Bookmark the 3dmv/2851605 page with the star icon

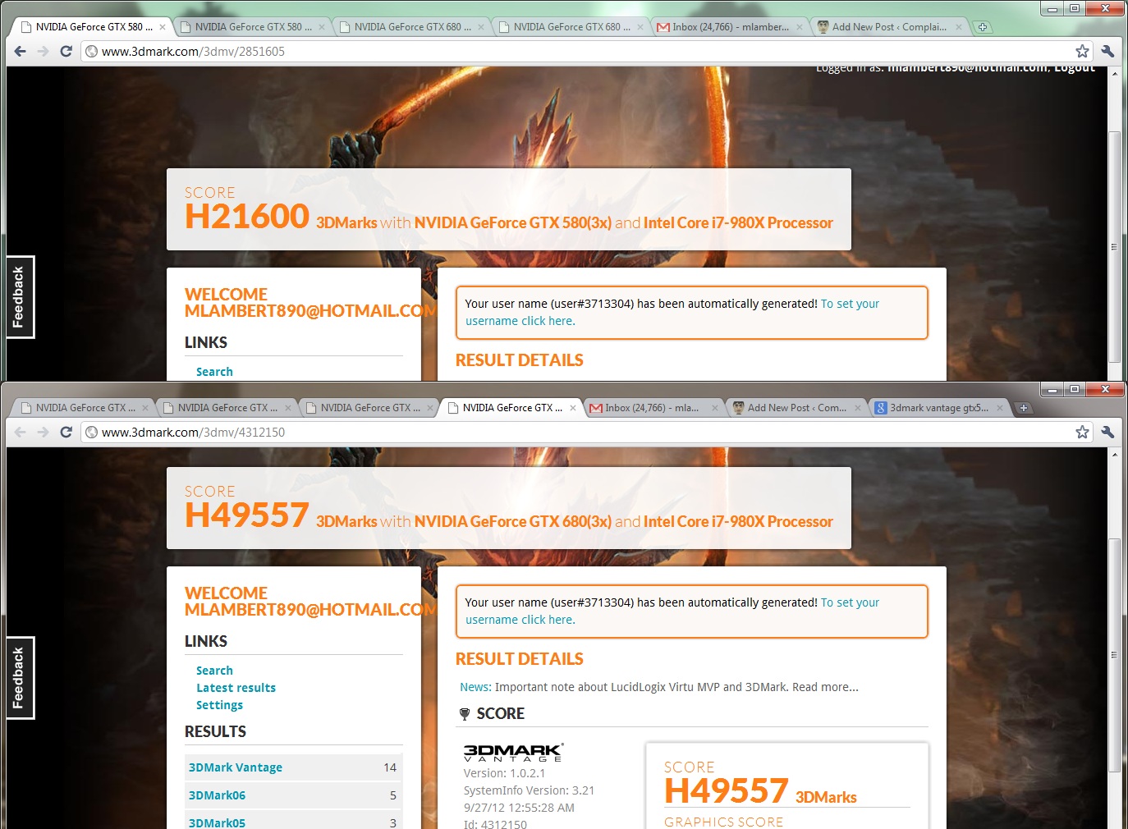[x=1082, y=51]
